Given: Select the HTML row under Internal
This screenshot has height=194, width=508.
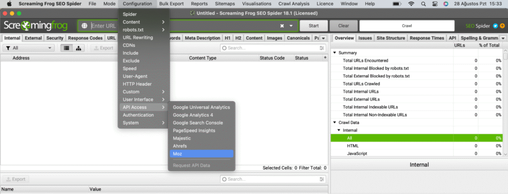Looking at the screenshot, I should coord(417,146).
